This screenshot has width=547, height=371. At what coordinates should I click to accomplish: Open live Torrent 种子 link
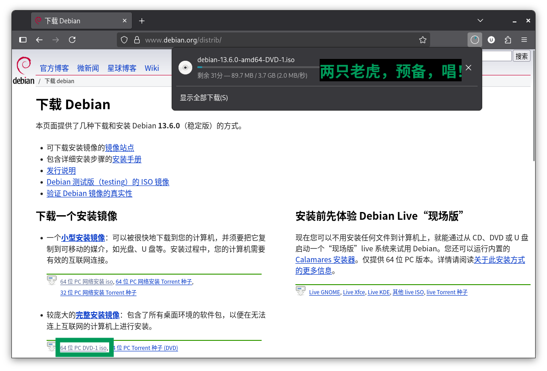point(447,292)
